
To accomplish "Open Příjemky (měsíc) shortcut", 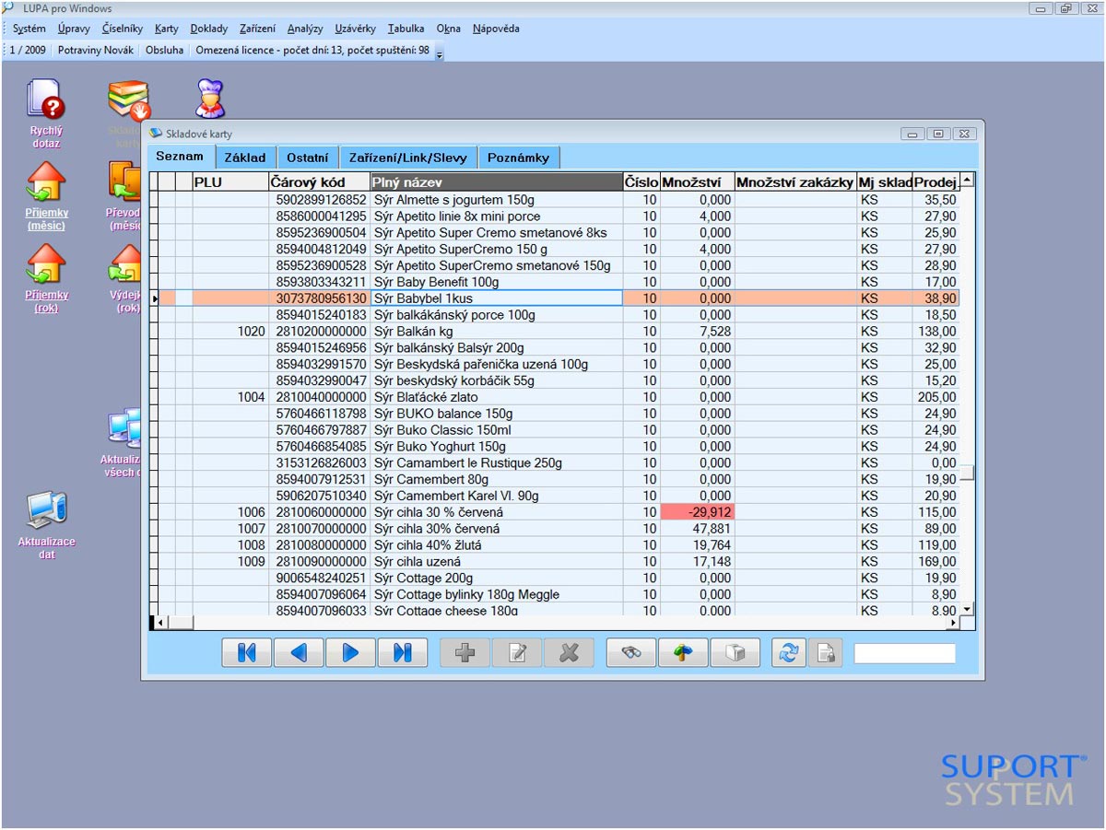I will (46, 196).
